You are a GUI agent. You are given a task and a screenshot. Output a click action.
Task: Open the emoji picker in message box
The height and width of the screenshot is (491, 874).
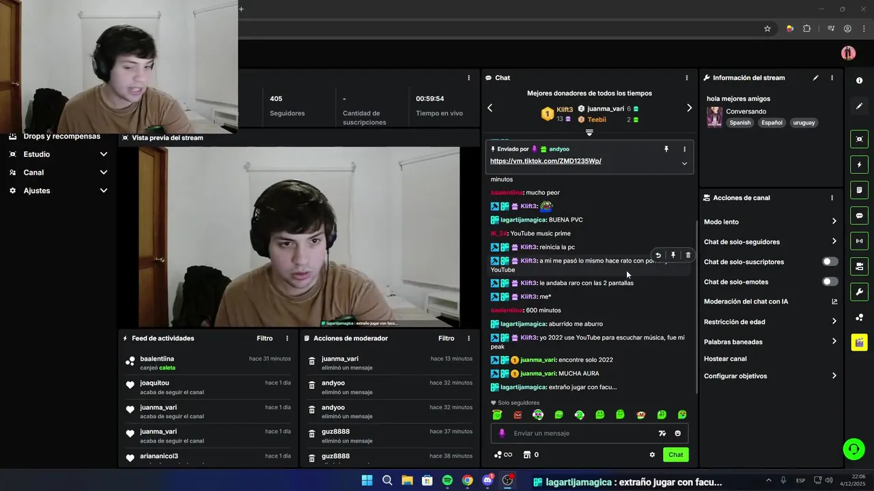point(677,433)
